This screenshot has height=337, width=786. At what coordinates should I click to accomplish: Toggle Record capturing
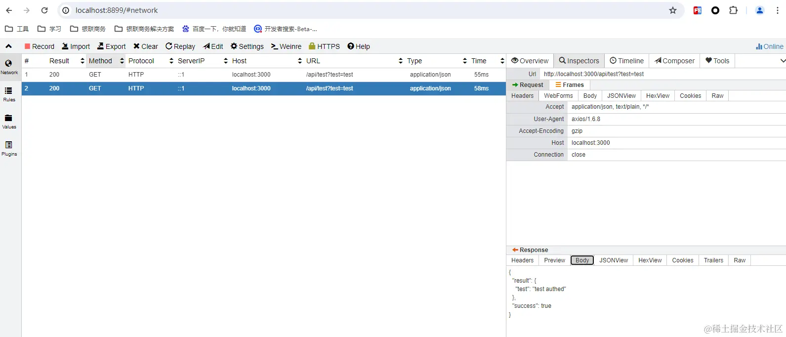40,46
